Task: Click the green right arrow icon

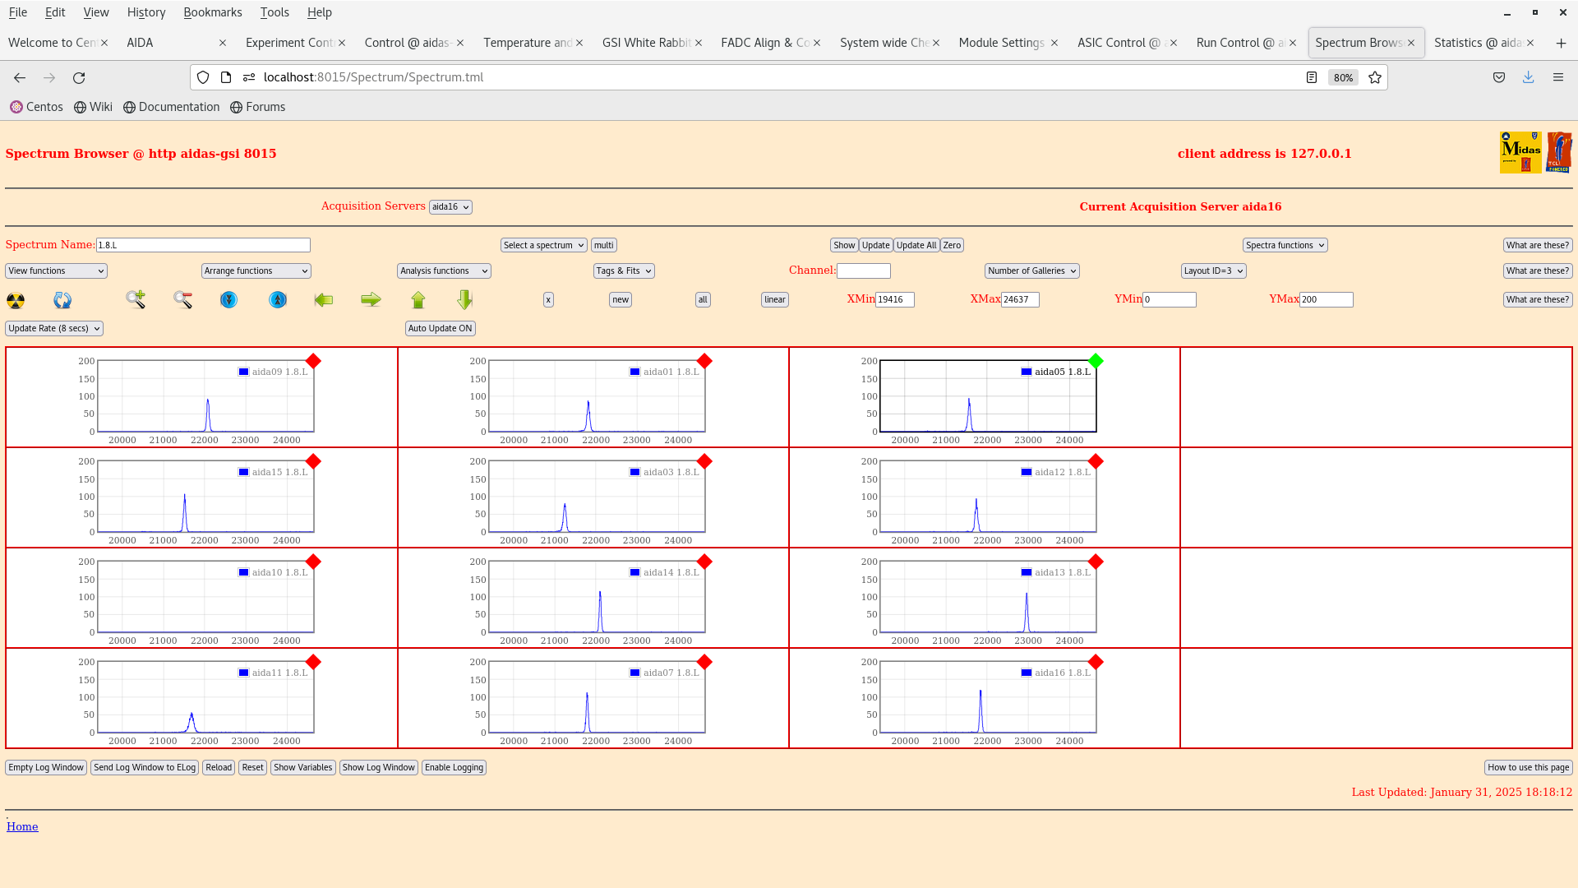Action: click(371, 300)
